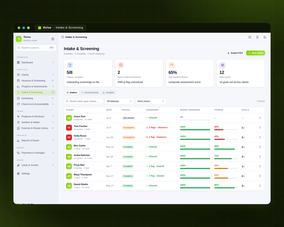Open the row menu for Grace Kim

tap(260, 118)
